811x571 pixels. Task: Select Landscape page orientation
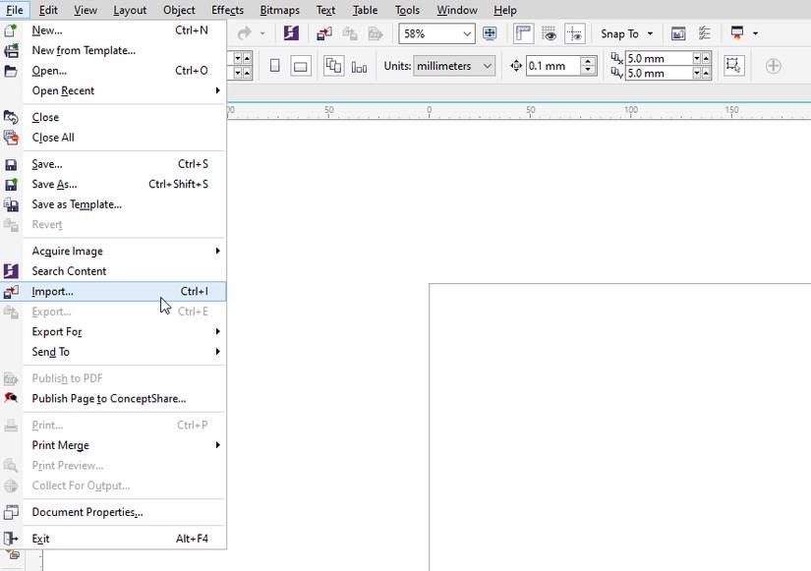(x=300, y=66)
